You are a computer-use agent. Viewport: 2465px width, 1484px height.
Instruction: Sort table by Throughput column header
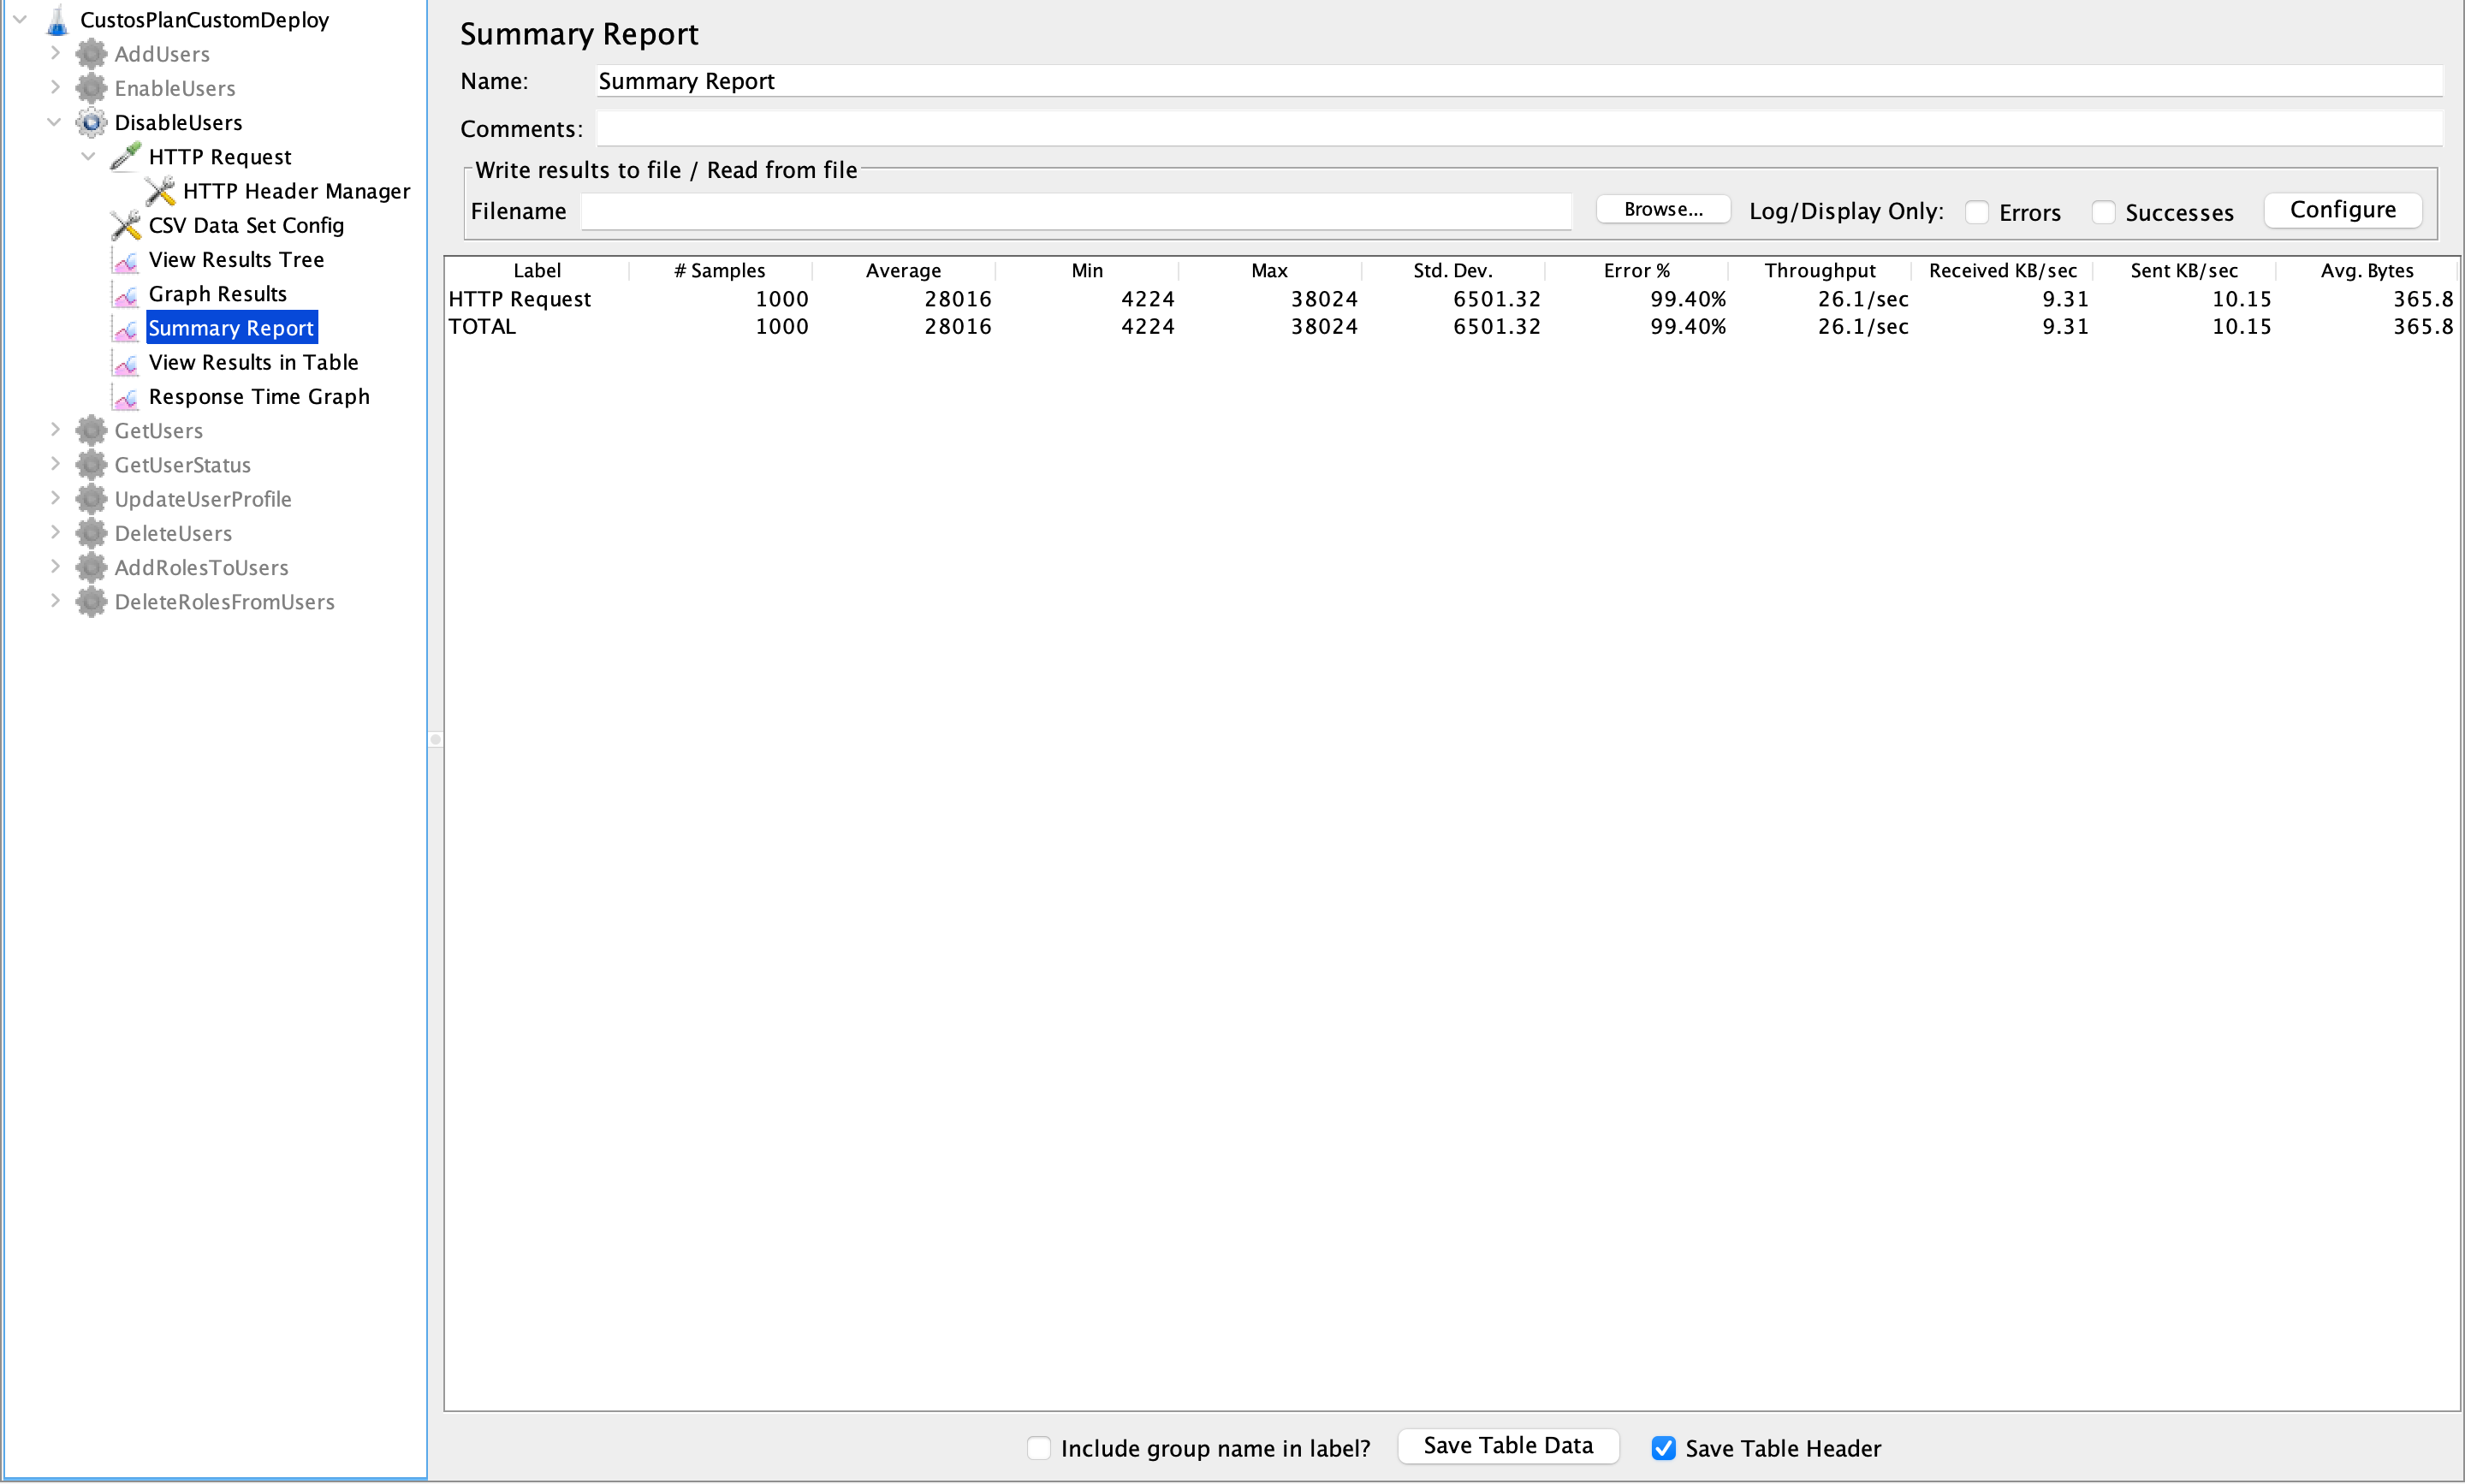[1819, 270]
